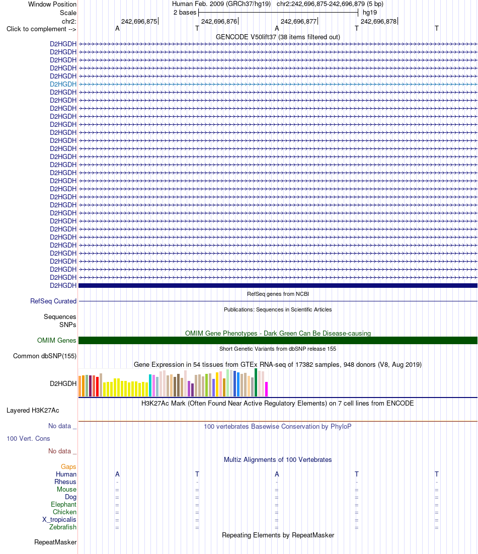Click the Sequences track label
The image size is (478, 554).
point(60,316)
